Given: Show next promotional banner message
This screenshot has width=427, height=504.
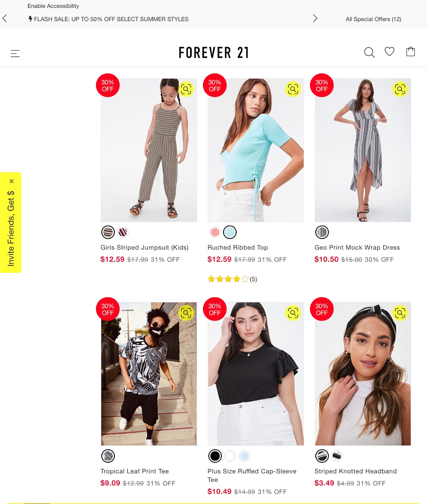Looking at the screenshot, I should tap(315, 18).
